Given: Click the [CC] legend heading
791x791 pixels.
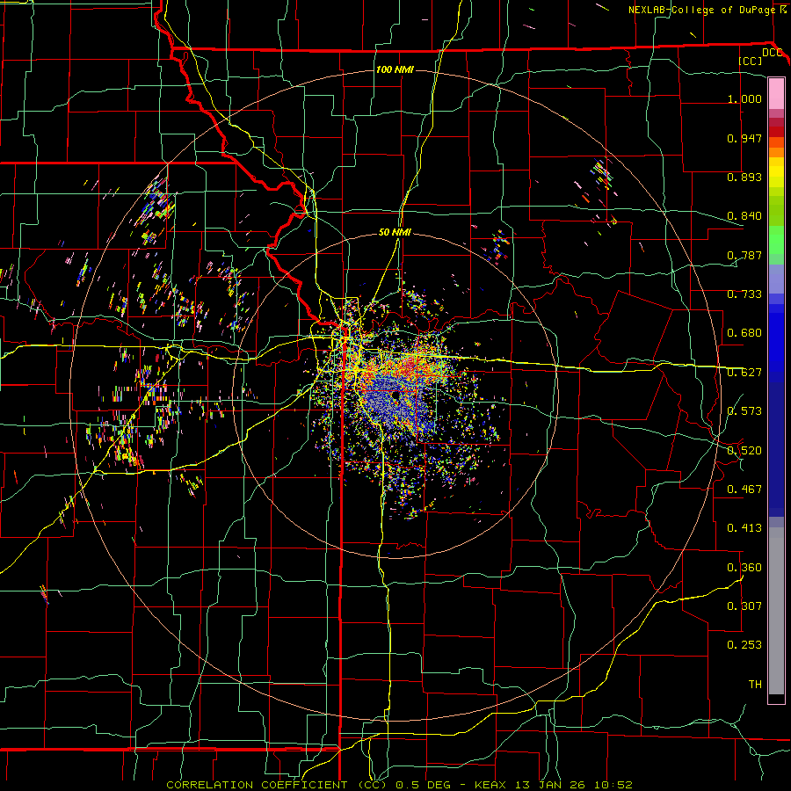Looking at the screenshot, I should tap(751, 61).
